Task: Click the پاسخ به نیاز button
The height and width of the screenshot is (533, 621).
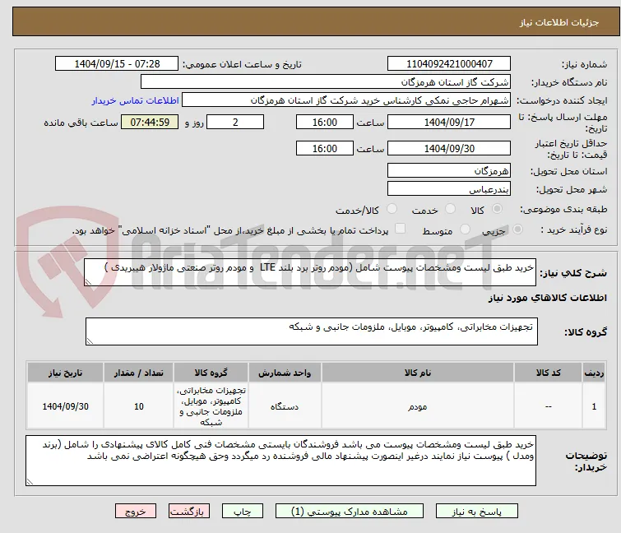Action: pyautogui.click(x=477, y=512)
